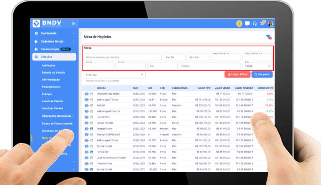The image size is (321, 185).
Task: View Volkswagen CrossFox eye icon
Action: point(86,111)
